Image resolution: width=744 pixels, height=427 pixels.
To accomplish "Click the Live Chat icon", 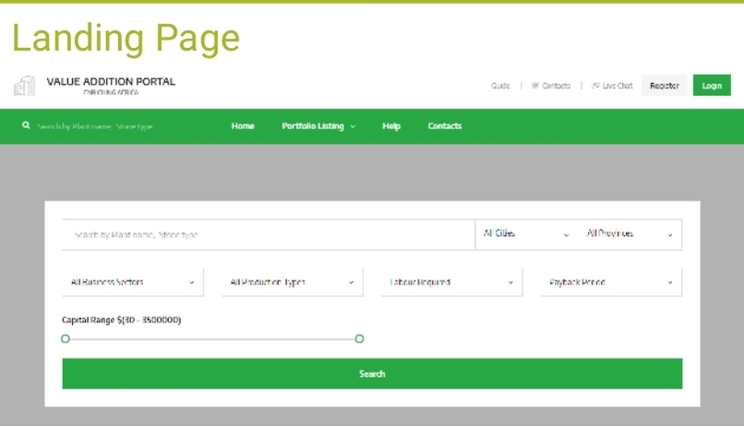I will pyautogui.click(x=595, y=86).
